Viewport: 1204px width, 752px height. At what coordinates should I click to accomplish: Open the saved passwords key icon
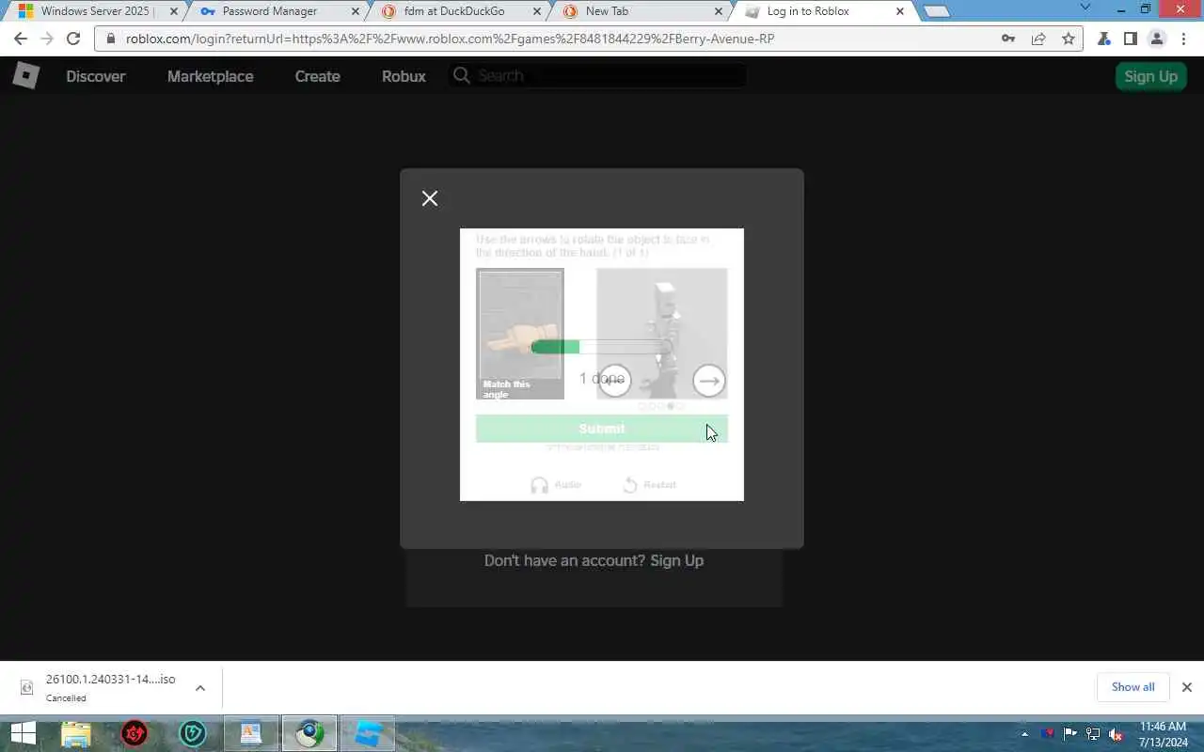coord(1008,39)
